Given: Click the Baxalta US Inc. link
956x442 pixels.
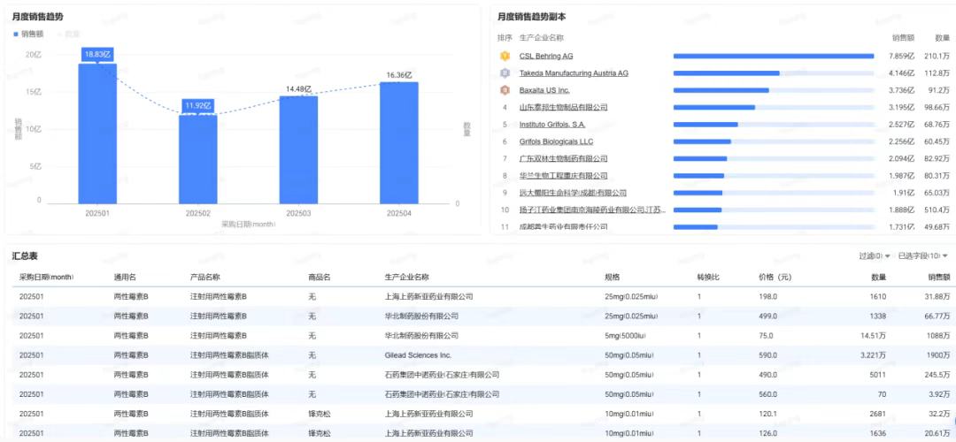Looking at the screenshot, I should pos(544,90).
